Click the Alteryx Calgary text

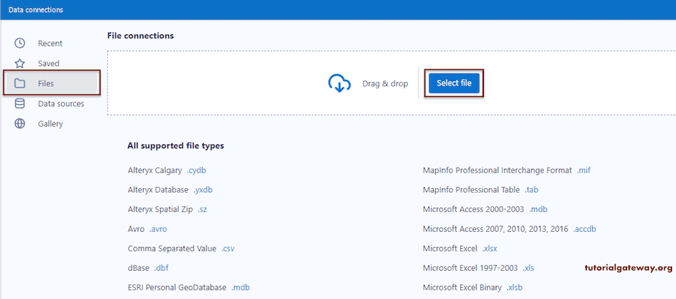[x=154, y=170]
